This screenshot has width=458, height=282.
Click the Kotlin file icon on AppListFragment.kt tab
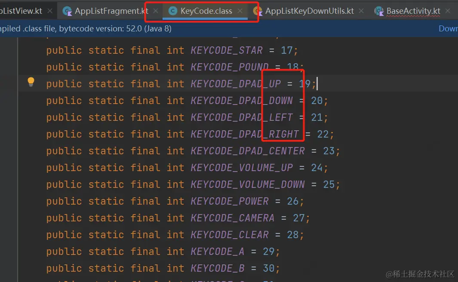pyautogui.click(x=67, y=11)
